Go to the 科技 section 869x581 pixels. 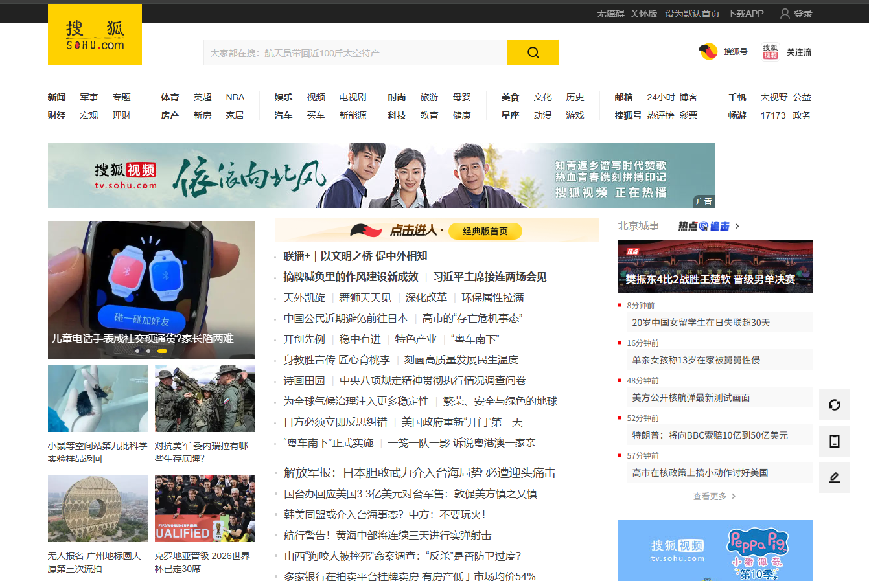[397, 115]
